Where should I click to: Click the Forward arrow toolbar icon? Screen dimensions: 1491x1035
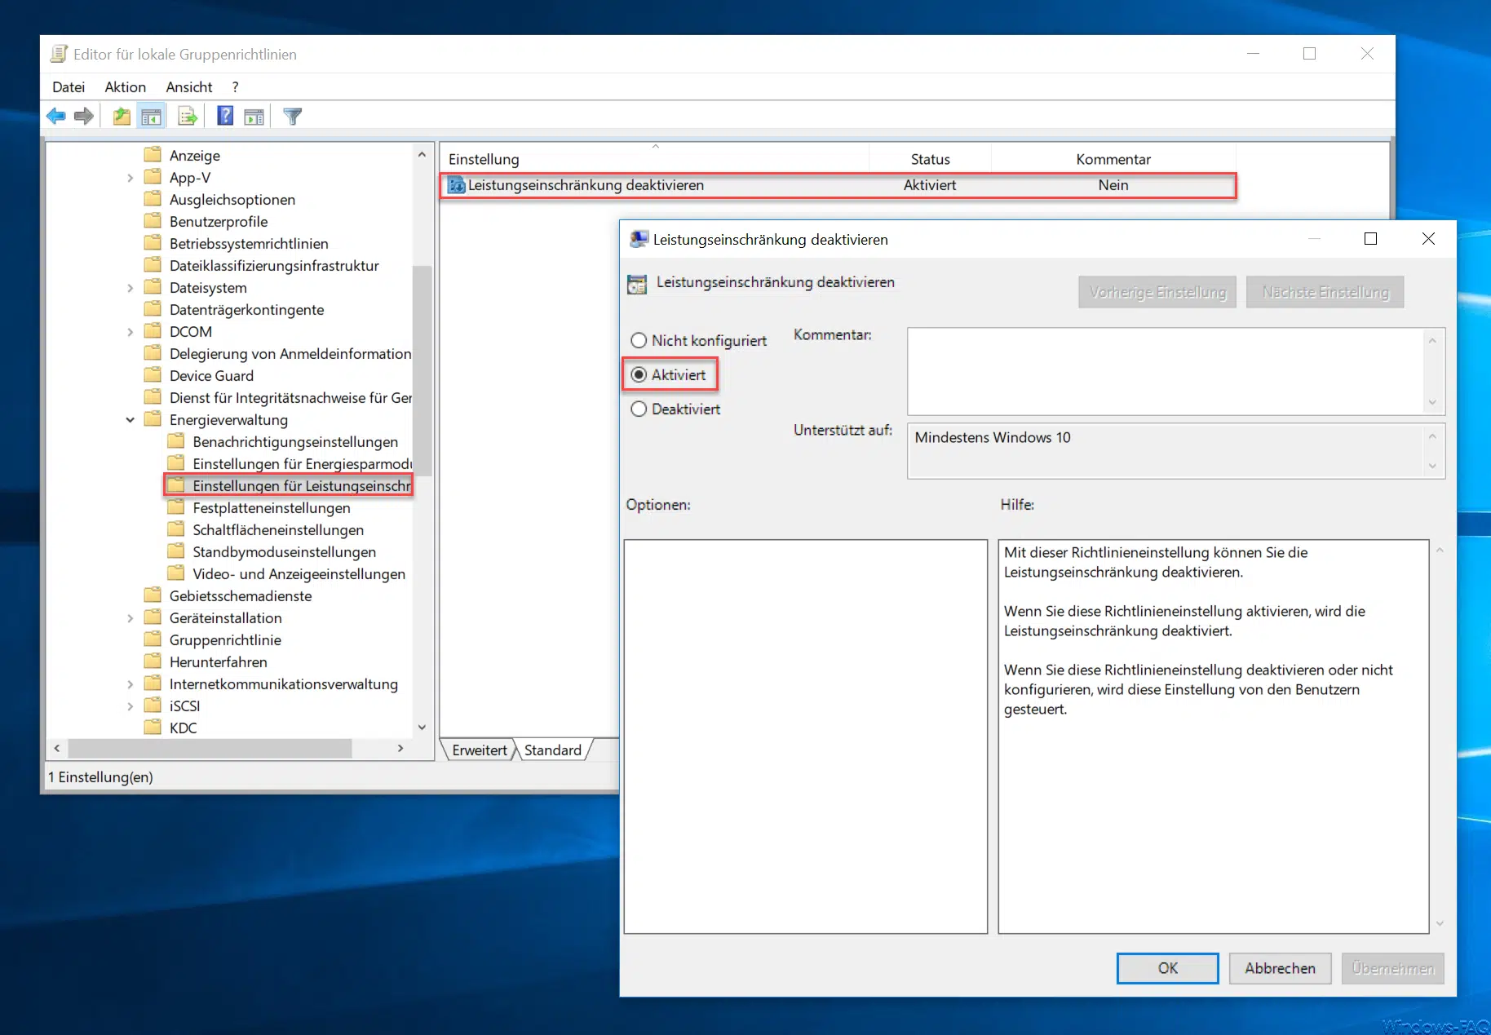[x=83, y=117]
